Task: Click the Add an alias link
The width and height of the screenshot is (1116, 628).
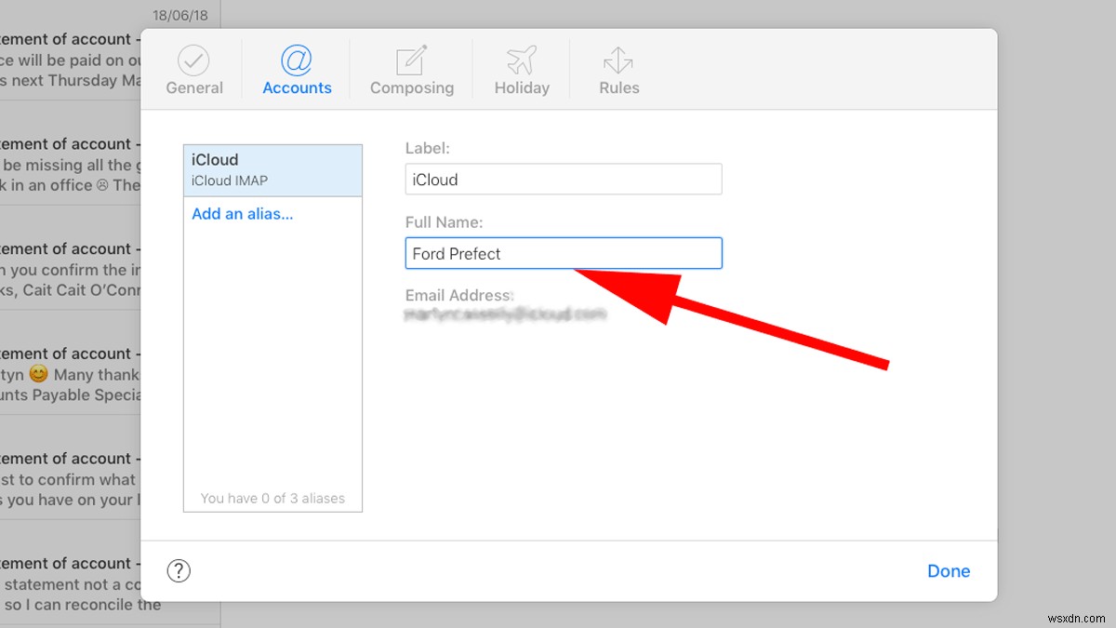Action: (x=242, y=213)
